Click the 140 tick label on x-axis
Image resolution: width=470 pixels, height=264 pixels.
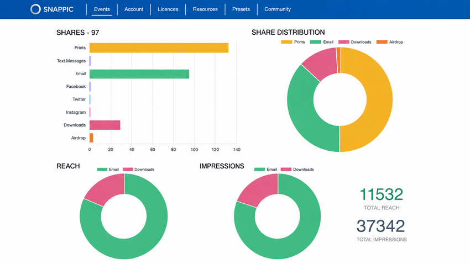[x=237, y=150]
